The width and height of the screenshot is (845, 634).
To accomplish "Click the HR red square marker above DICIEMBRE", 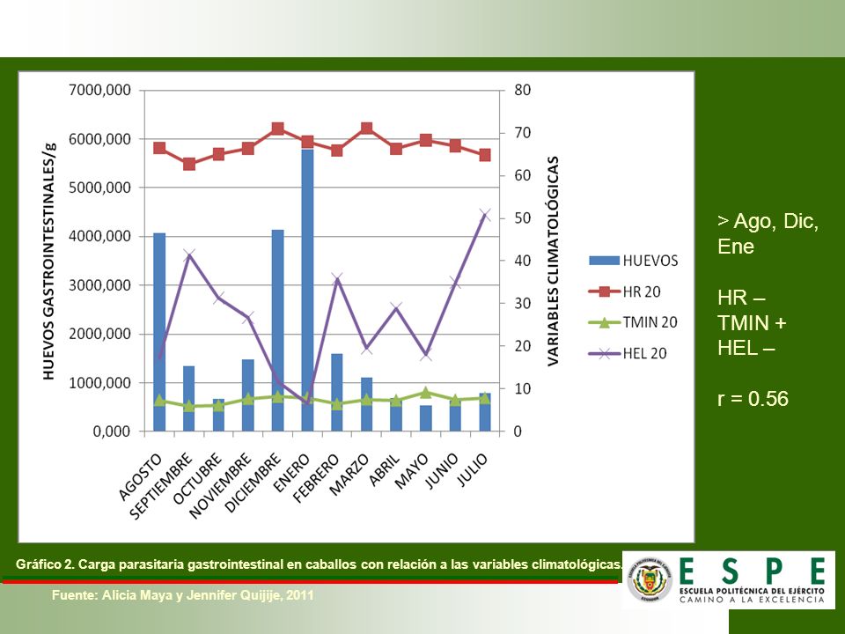I will click(277, 129).
